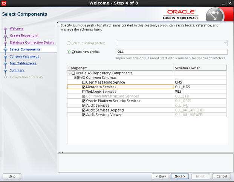Uncheck Audit Services checkbox
This screenshot has height=182, width=234.
click(84, 106)
